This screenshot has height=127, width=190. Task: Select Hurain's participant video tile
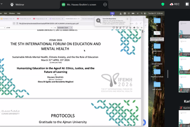click(x=184, y=47)
